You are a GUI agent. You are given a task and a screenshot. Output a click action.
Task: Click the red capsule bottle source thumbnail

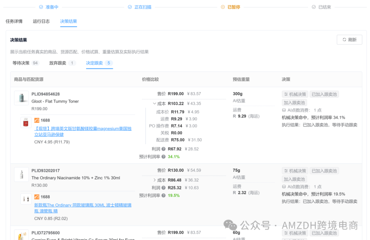pyautogui.click(x=26, y=123)
